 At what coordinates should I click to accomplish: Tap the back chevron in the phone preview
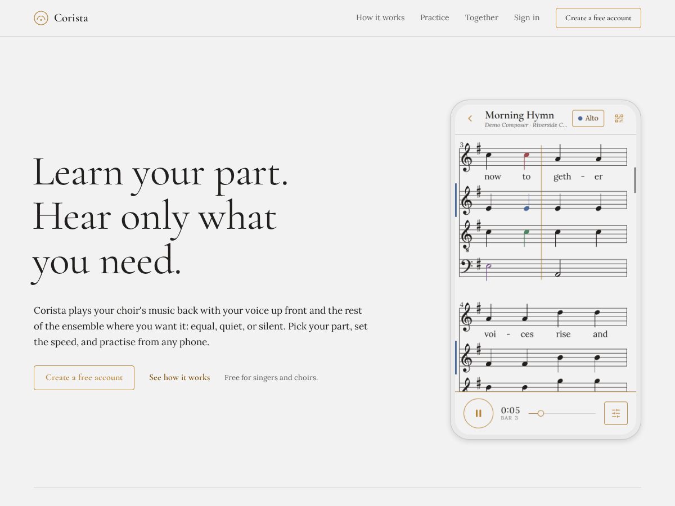tap(470, 119)
